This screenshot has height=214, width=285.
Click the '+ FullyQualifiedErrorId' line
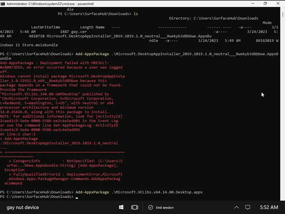click(x=66, y=174)
